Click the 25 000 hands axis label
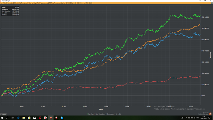 coord(106,107)
